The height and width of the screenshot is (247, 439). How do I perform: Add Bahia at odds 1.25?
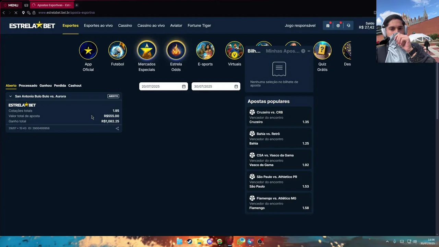click(x=279, y=139)
